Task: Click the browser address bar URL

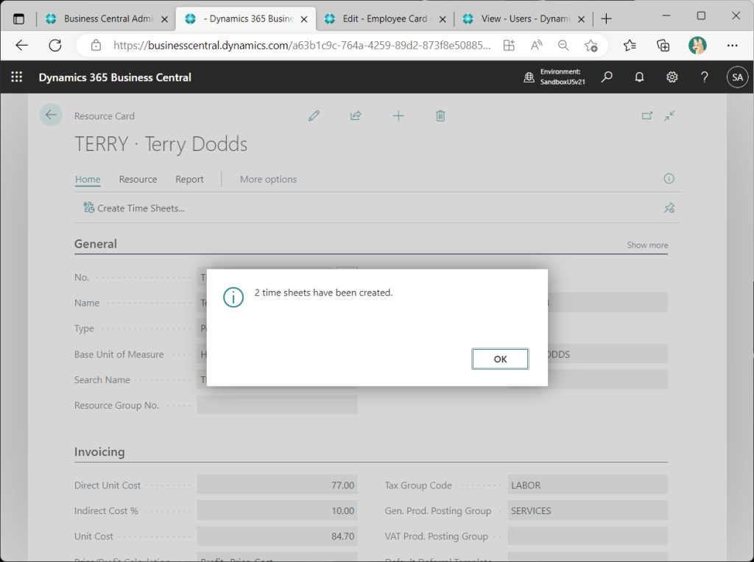Action: point(302,46)
